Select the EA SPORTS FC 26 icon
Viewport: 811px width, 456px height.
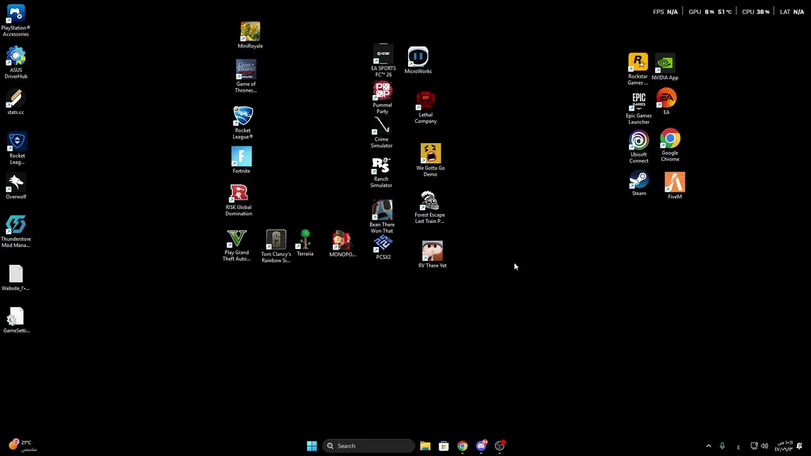[x=383, y=61]
